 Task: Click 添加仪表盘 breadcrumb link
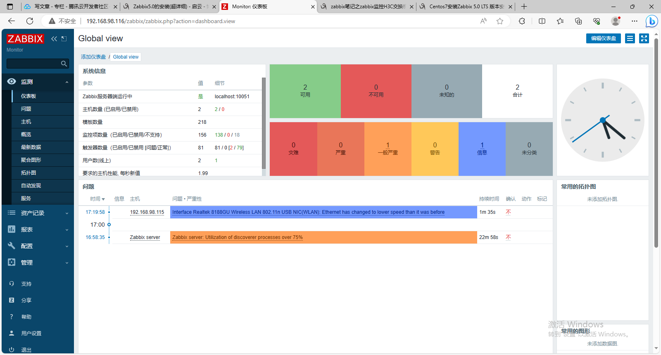click(x=93, y=57)
